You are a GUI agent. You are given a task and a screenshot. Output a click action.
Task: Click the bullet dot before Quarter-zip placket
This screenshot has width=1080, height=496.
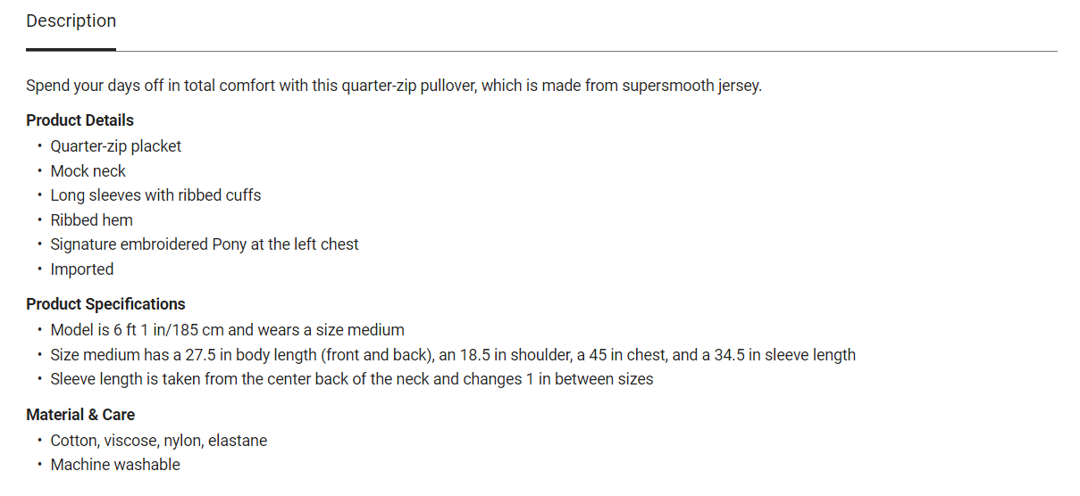click(x=39, y=146)
